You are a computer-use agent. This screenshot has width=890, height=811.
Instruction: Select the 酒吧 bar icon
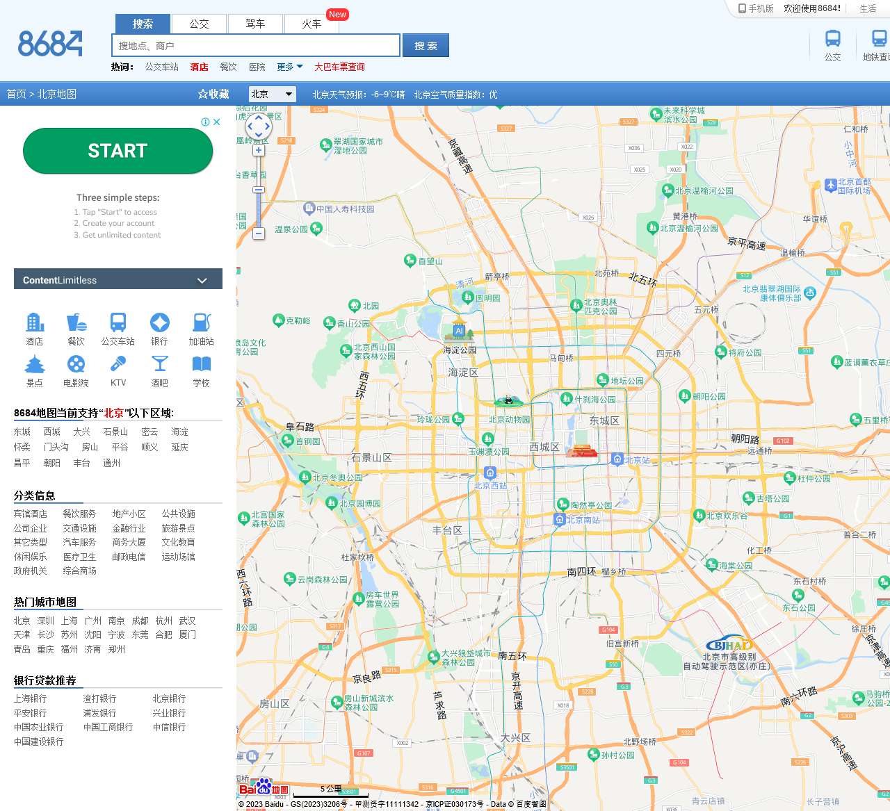coord(160,364)
